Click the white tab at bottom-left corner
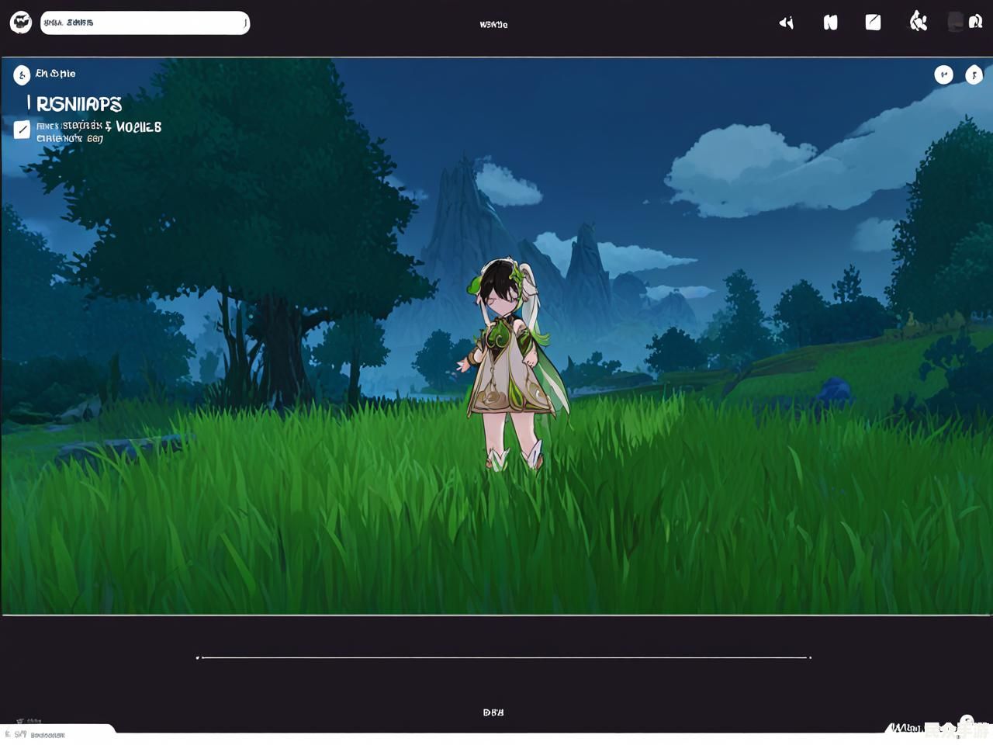 click(54, 733)
